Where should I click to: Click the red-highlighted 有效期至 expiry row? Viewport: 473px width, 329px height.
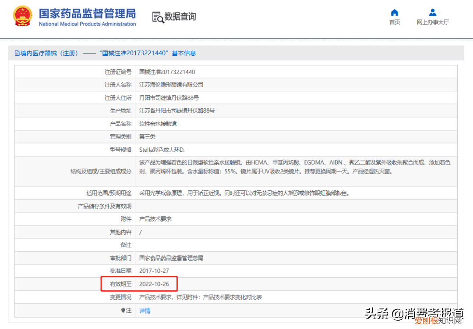139,283
